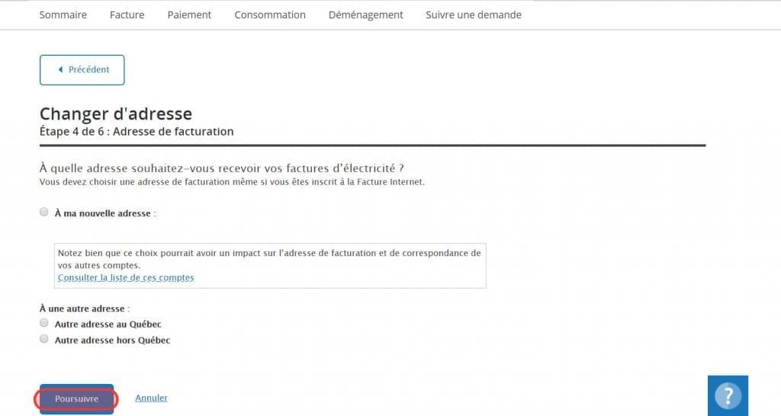This screenshot has height=416, width=781.
Task: Click the Poursuivre button
Action: 77,398
